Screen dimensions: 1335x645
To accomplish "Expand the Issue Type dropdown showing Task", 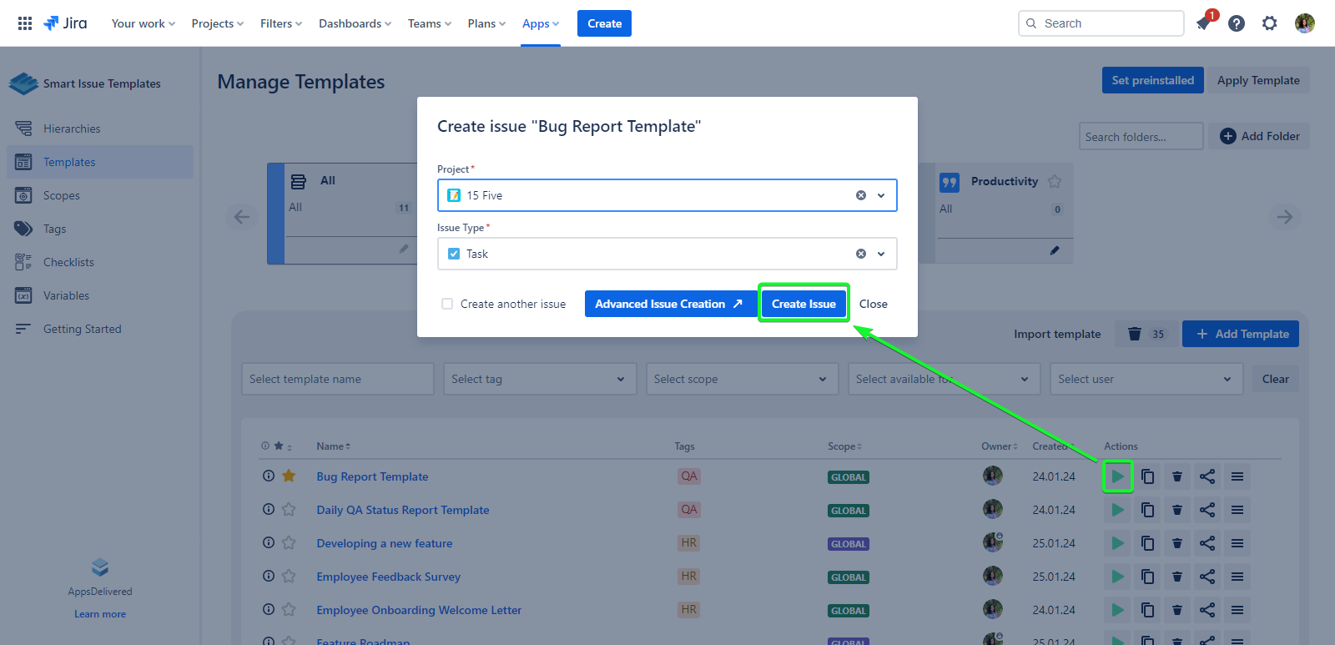I will point(881,254).
